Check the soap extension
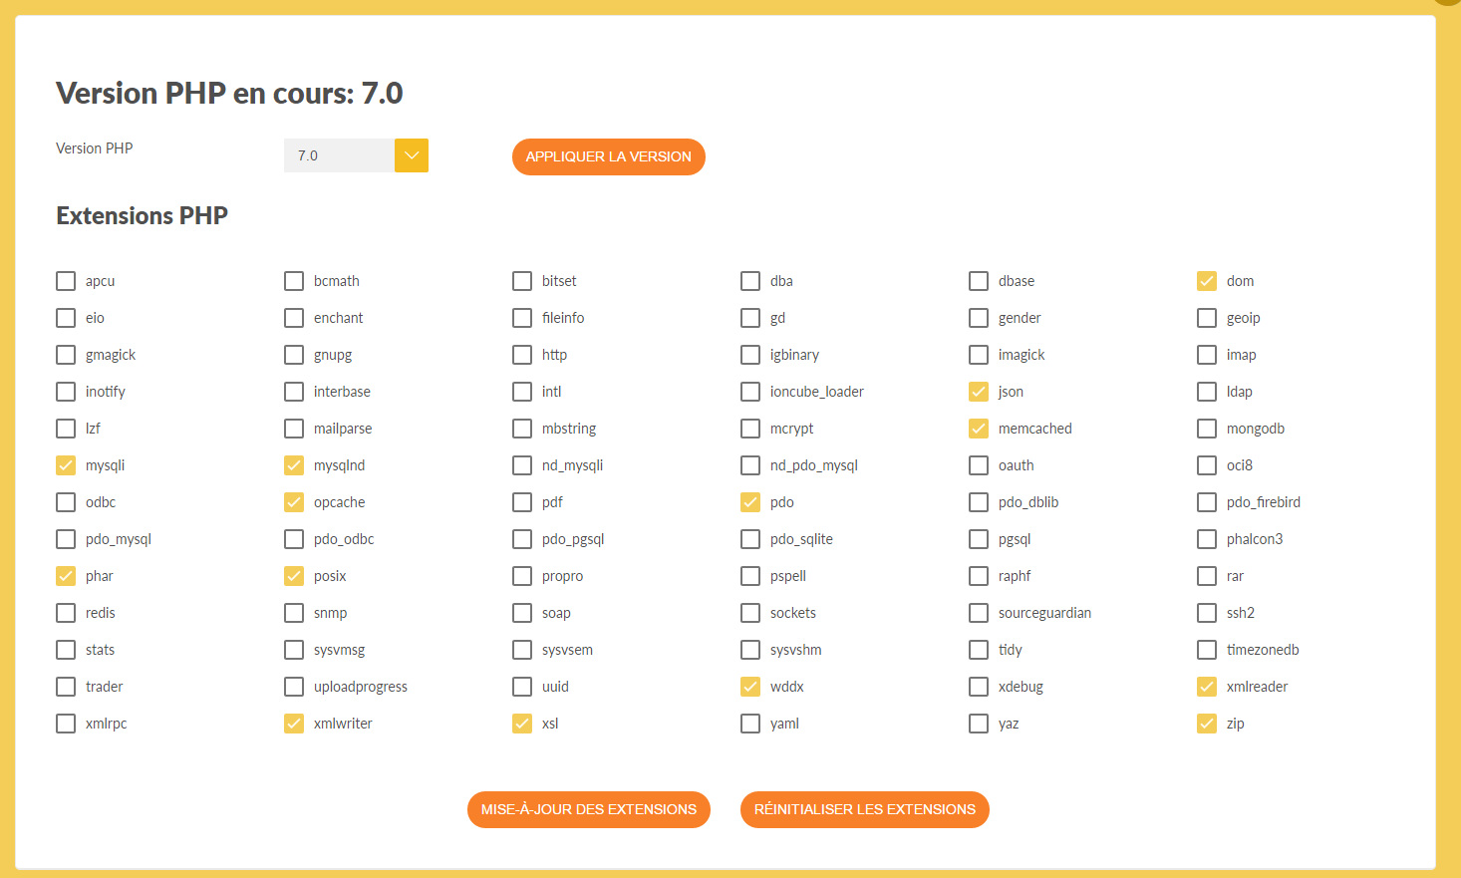The height and width of the screenshot is (878, 1461). tap(522, 612)
